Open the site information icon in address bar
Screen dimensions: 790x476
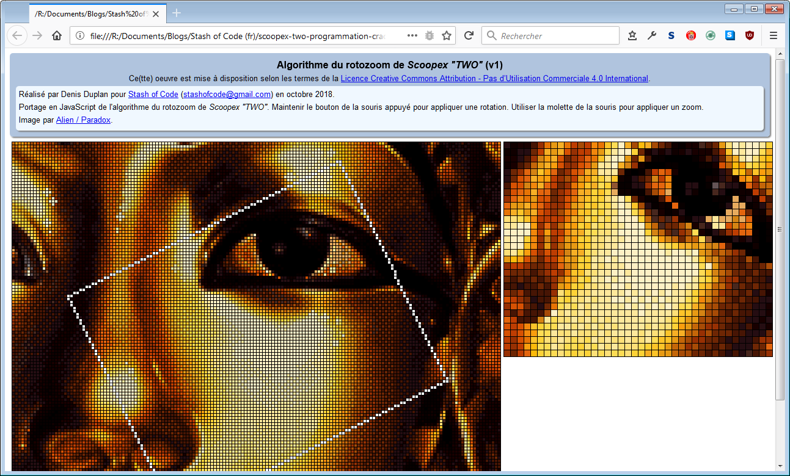pyautogui.click(x=80, y=36)
